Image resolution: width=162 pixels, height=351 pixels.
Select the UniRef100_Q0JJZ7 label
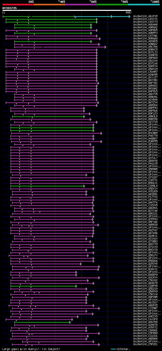click(145, 78)
